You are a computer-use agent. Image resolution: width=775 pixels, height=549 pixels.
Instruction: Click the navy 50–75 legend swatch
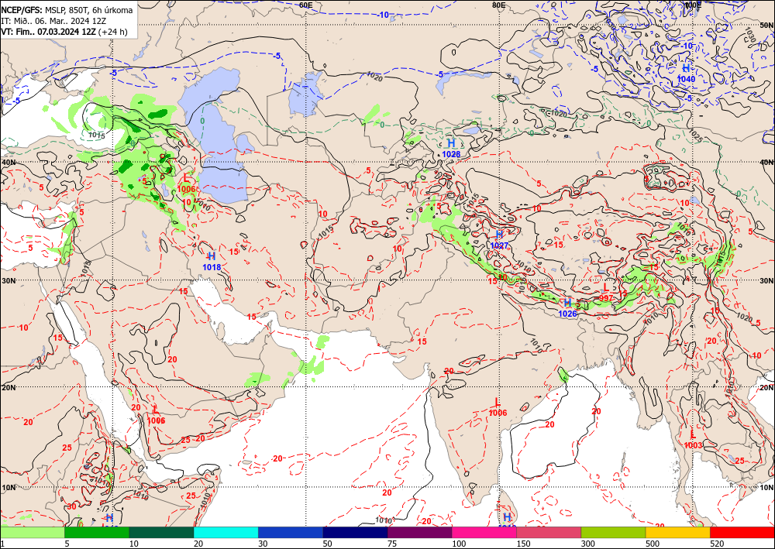tap(355, 532)
